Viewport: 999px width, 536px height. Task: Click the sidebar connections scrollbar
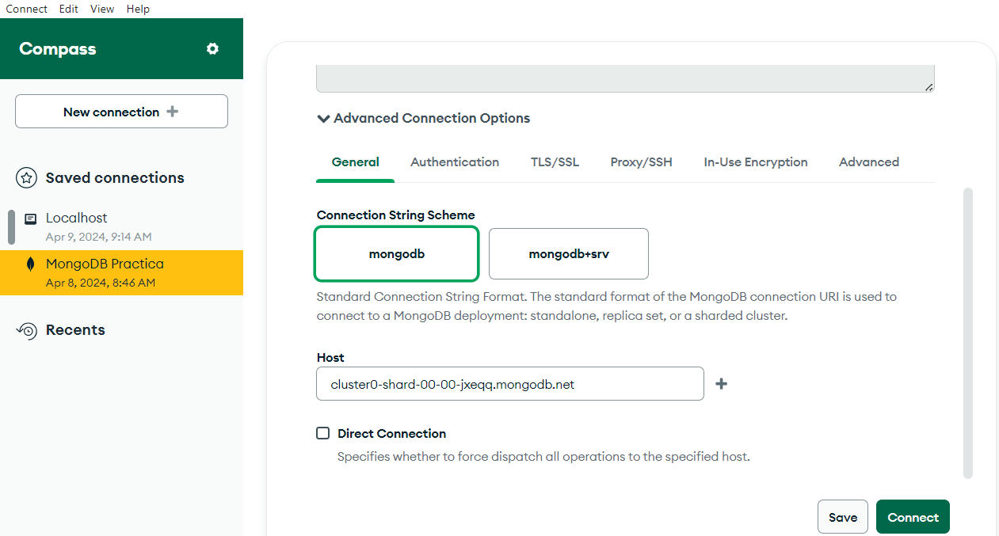tap(11, 227)
